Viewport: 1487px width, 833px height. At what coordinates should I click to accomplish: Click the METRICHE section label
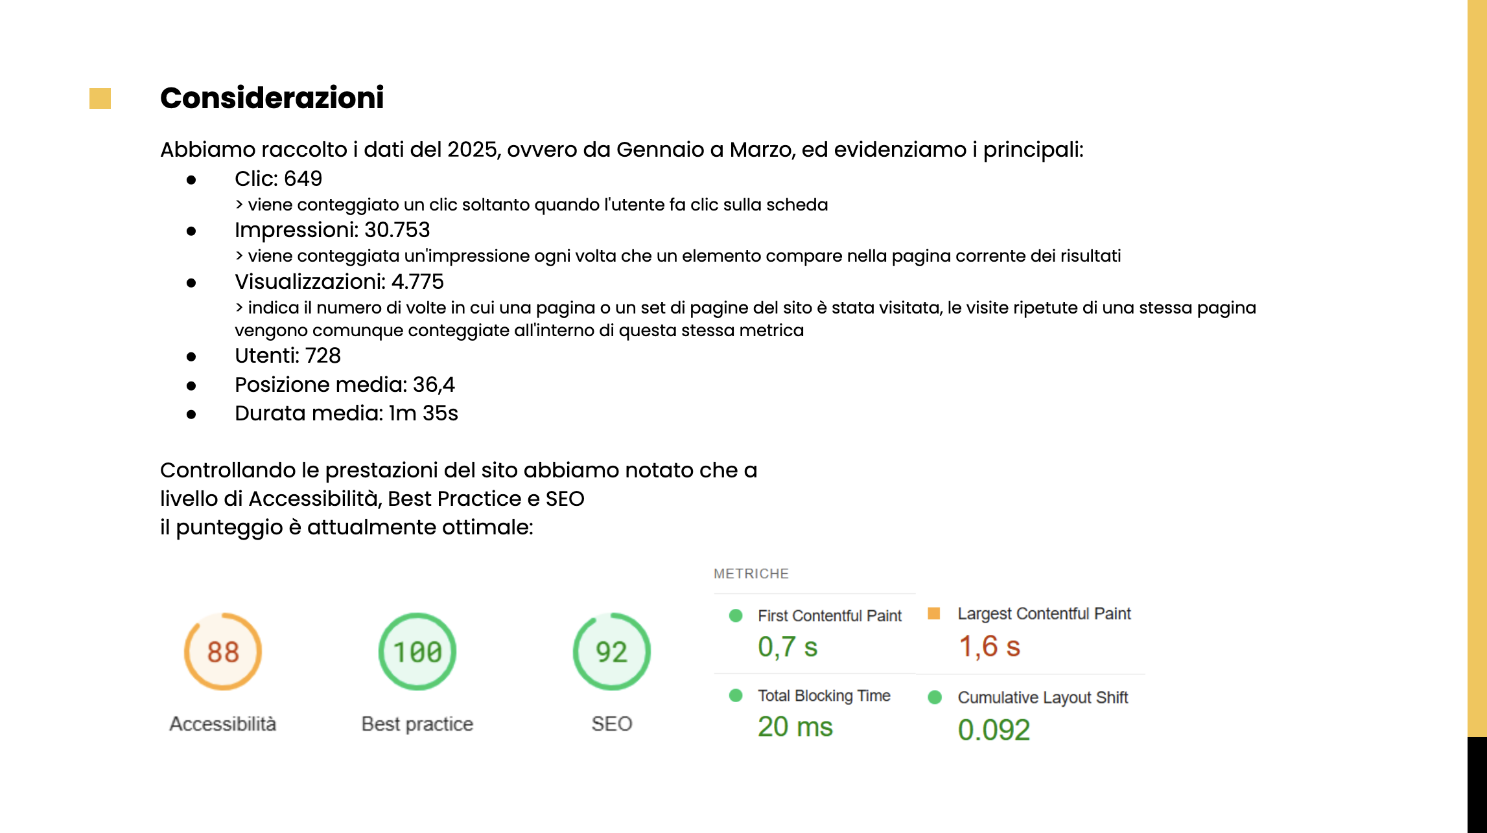pos(751,573)
